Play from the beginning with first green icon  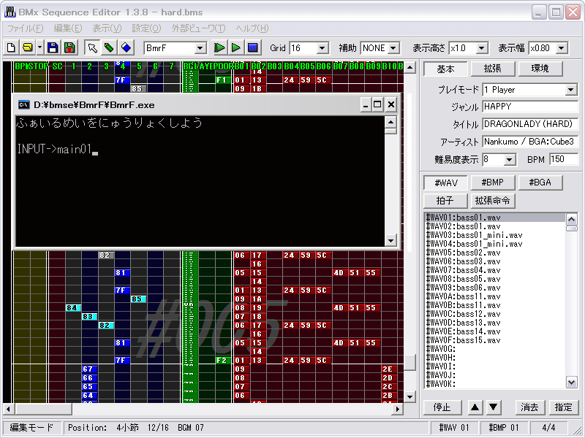219,48
